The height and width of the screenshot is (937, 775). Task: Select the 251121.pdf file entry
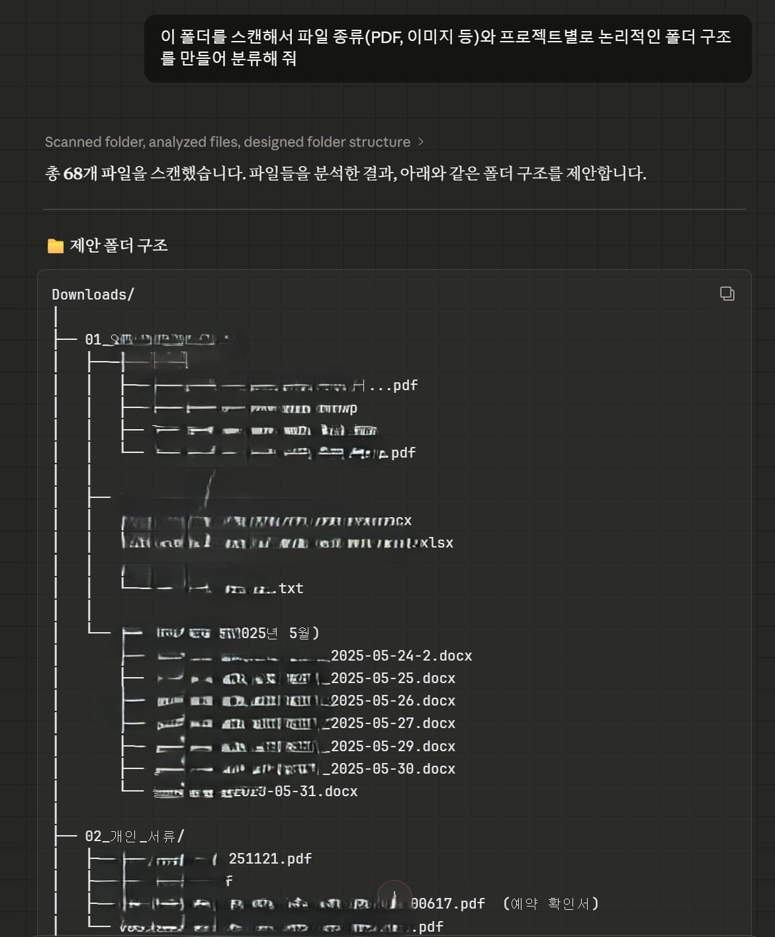coord(269,859)
